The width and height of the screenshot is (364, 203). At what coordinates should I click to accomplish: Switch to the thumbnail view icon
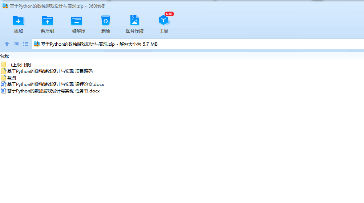pyautogui.click(x=16, y=44)
